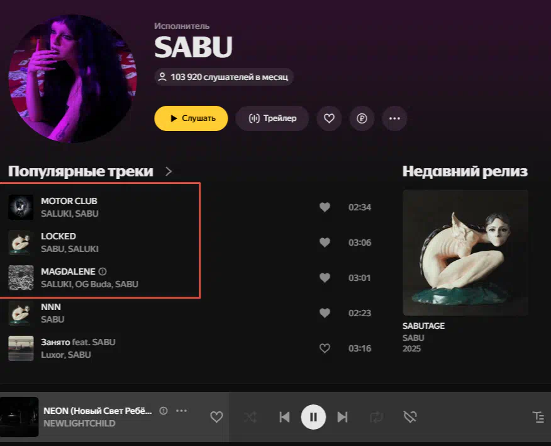
Task: Toggle shuffle mode in the player bar
Action: pyautogui.click(x=250, y=417)
